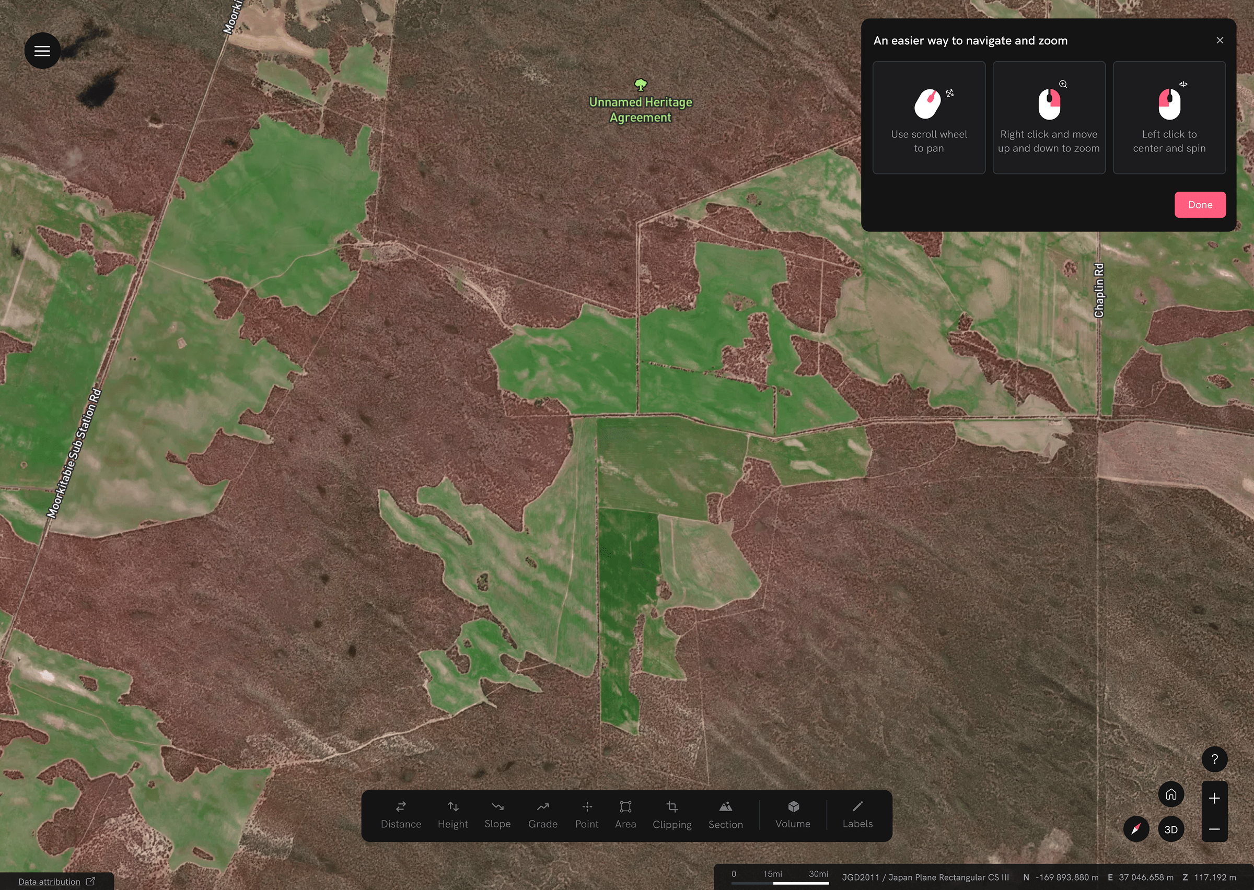Open the Volume tool
This screenshot has height=890, width=1254.
pos(793,815)
